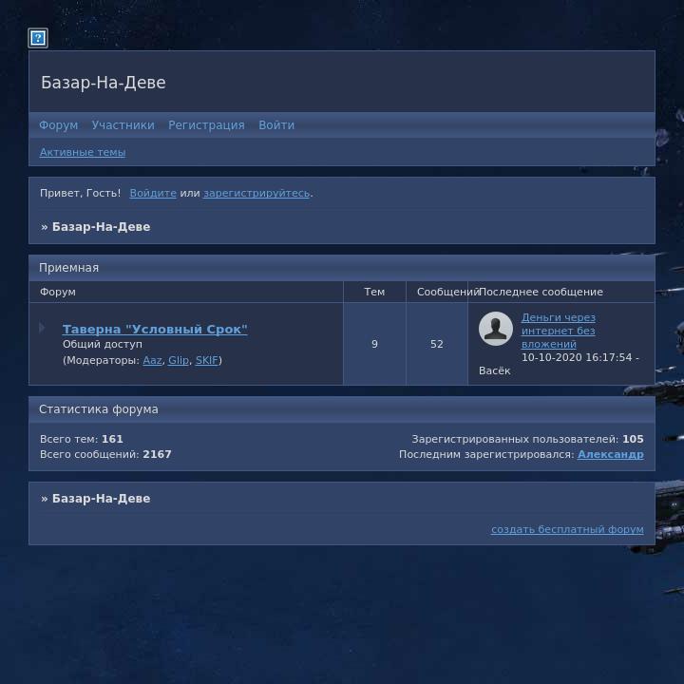Click the question mark image icon
This screenshot has width=684, height=684.
coord(38,38)
